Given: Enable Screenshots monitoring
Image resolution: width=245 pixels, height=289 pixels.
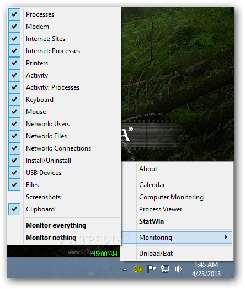Looking at the screenshot, I should pos(63,197).
